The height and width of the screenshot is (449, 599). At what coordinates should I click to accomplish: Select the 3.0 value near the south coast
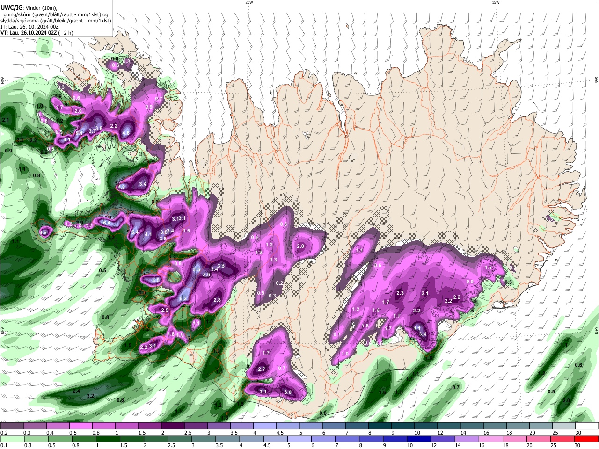point(288,392)
